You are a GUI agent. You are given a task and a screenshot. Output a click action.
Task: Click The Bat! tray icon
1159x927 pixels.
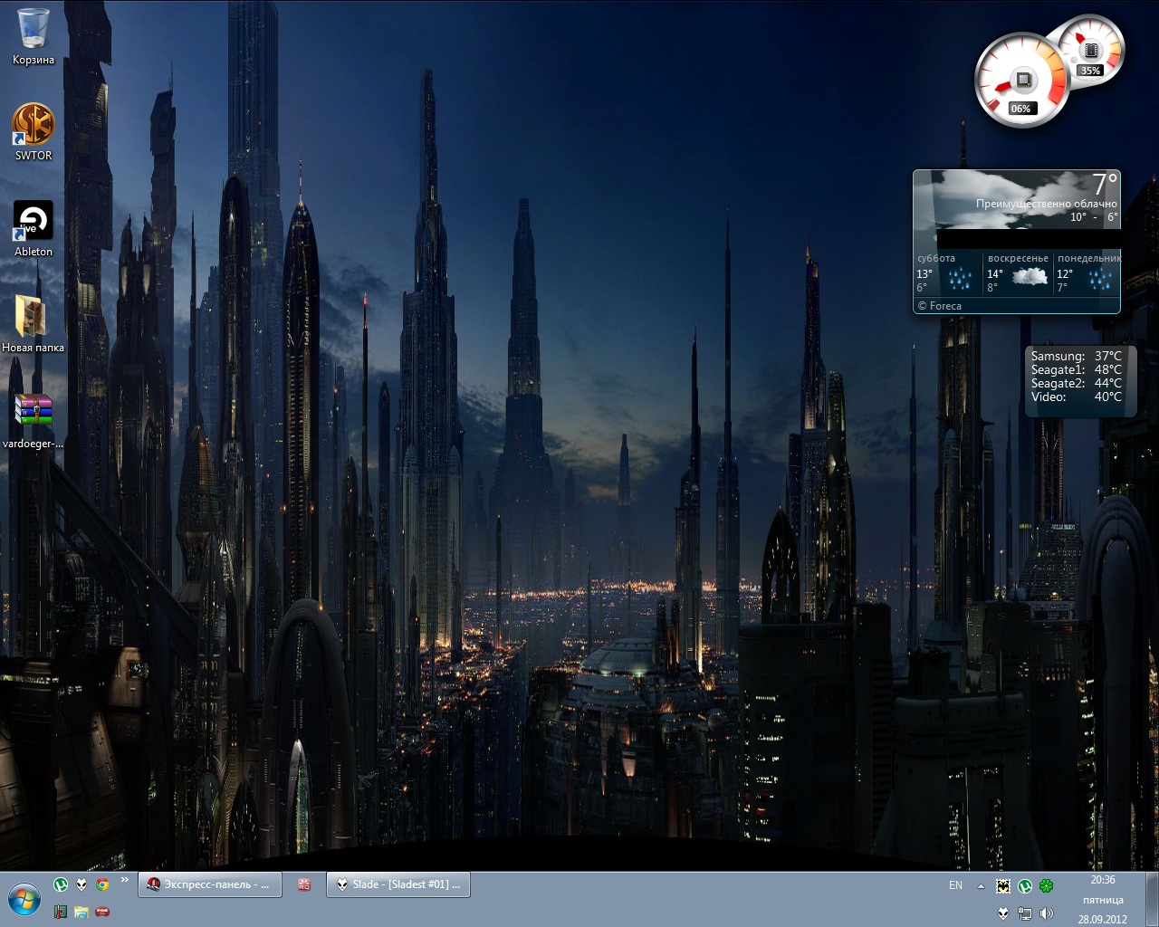coord(1003,886)
